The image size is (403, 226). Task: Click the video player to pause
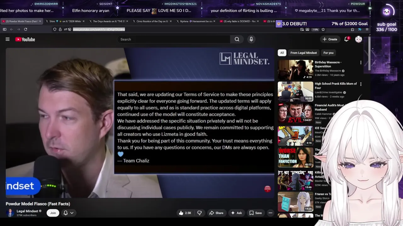pos(140,123)
